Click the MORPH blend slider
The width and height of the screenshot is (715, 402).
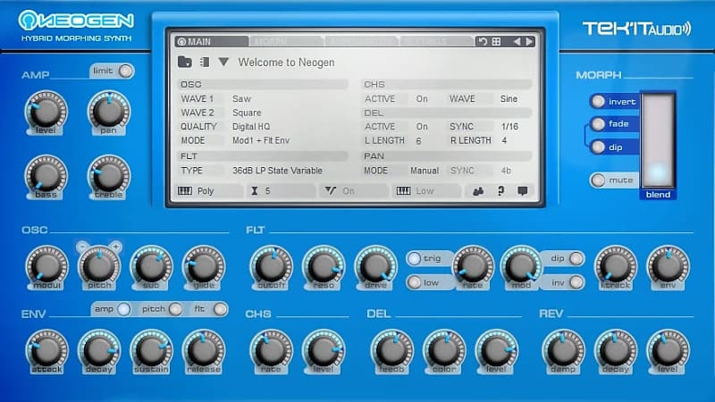click(658, 140)
